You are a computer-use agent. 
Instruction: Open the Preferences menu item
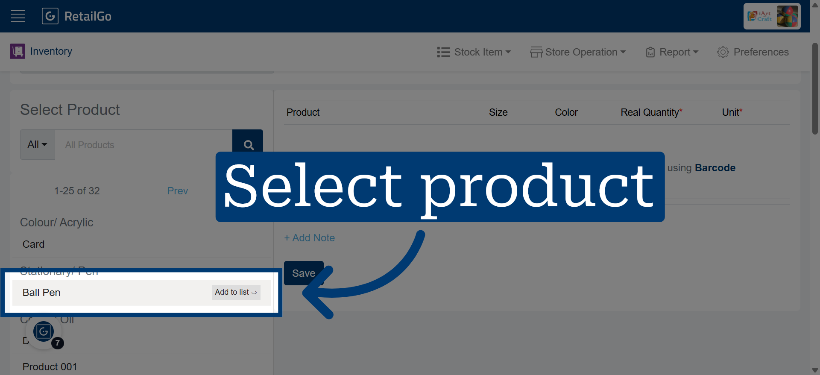click(x=753, y=52)
